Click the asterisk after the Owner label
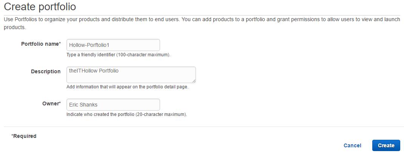404x156 pixels. [x=59, y=103]
